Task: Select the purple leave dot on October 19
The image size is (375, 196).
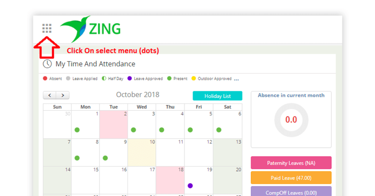Action: [x=190, y=185]
